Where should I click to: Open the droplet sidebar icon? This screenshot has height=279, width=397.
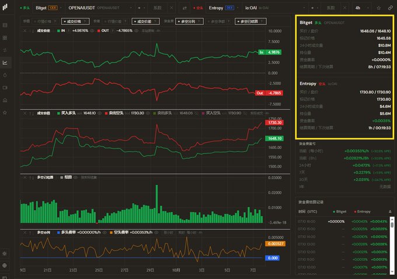coord(5,75)
